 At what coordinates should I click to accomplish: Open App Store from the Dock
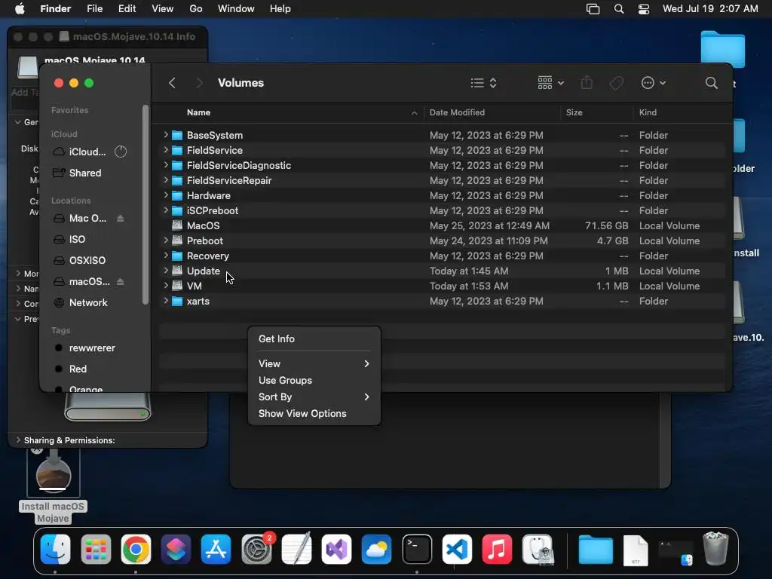pos(216,549)
